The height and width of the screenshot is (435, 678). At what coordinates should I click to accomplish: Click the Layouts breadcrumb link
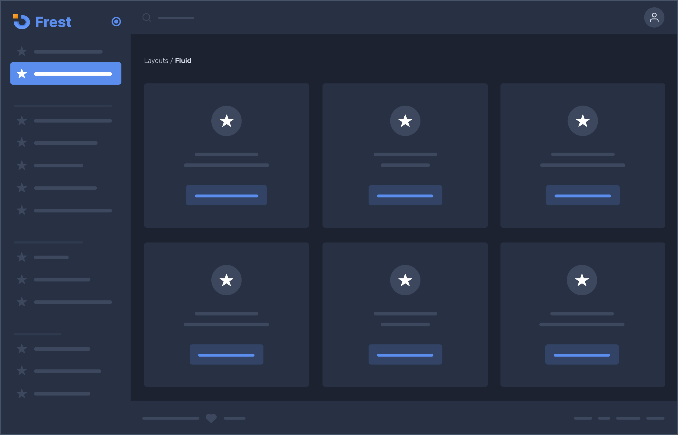156,61
